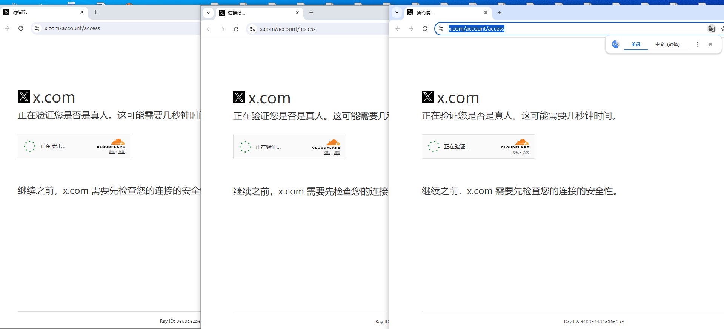Screen dimensions: 724x329
Task: Click the forward arrow in the middle window
Action: [223, 29]
